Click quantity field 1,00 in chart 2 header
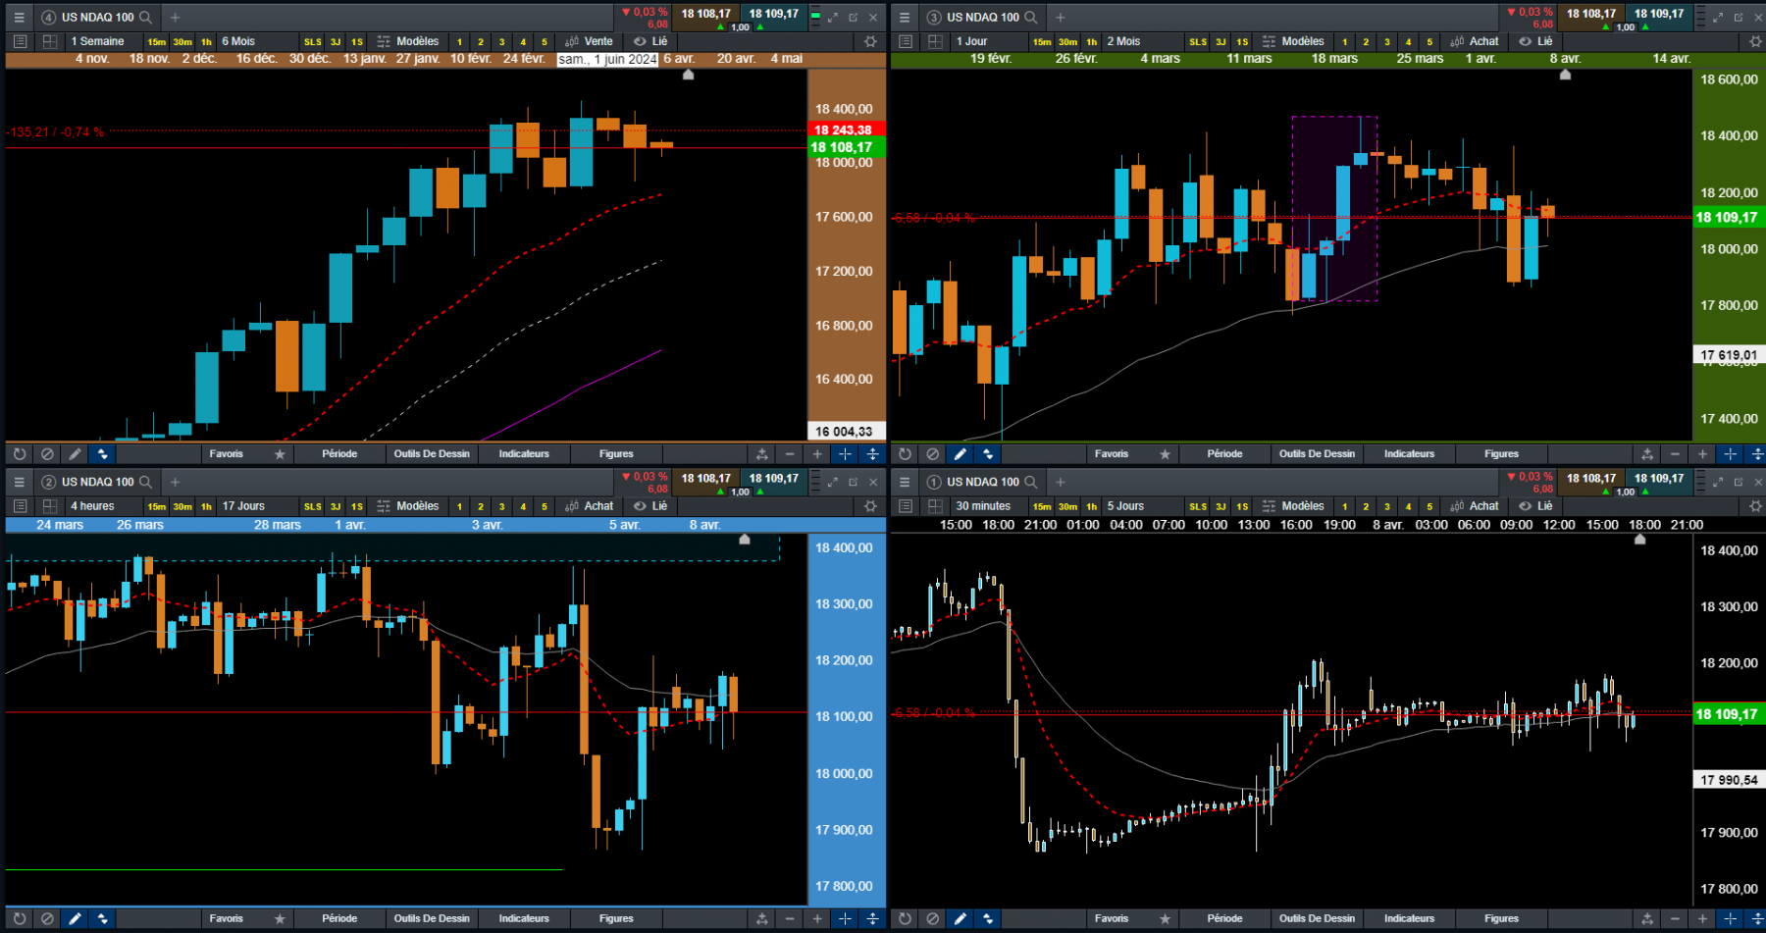This screenshot has width=1766, height=933. 740,492
